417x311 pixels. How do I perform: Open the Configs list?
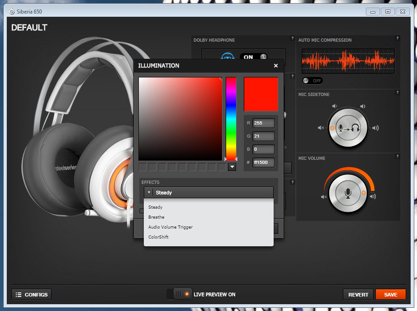coord(31,295)
